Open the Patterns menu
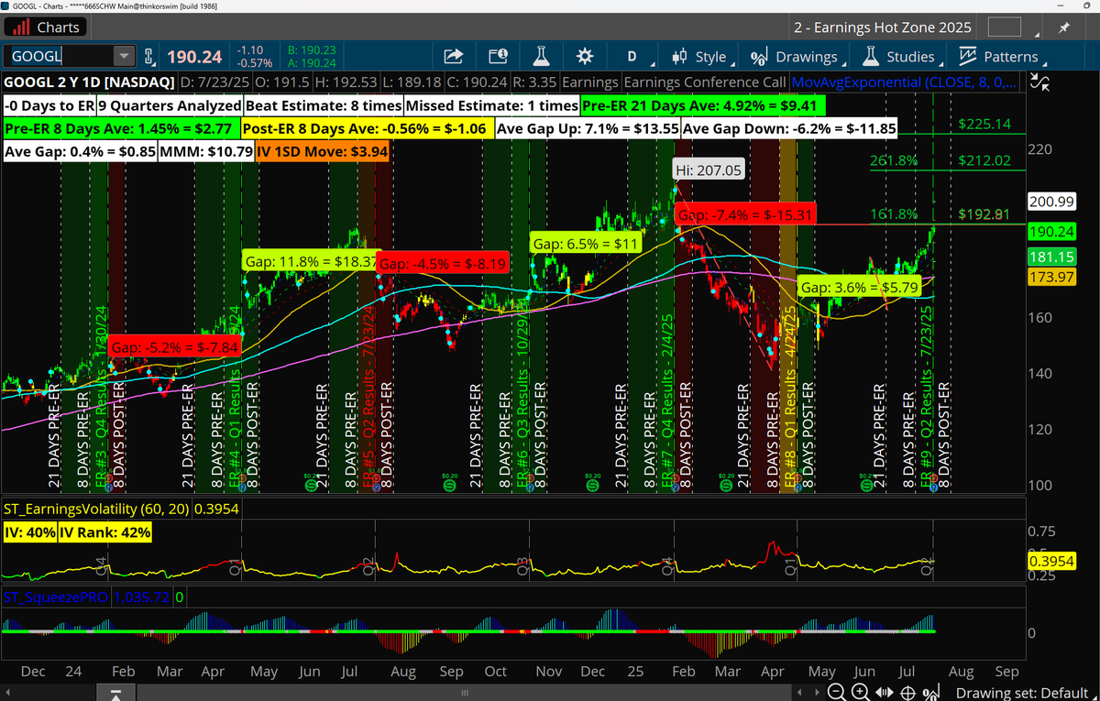This screenshot has height=701, width=1100. pyautogui.click(x=1000, y=57)
